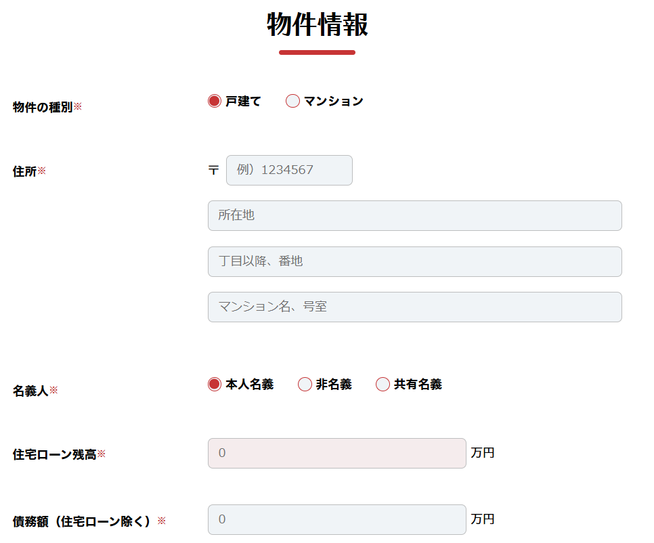This screenshot has width=654, height=543.
Task: Focus the マンション名、号室 input field
Action: click(x=414, y=307)
